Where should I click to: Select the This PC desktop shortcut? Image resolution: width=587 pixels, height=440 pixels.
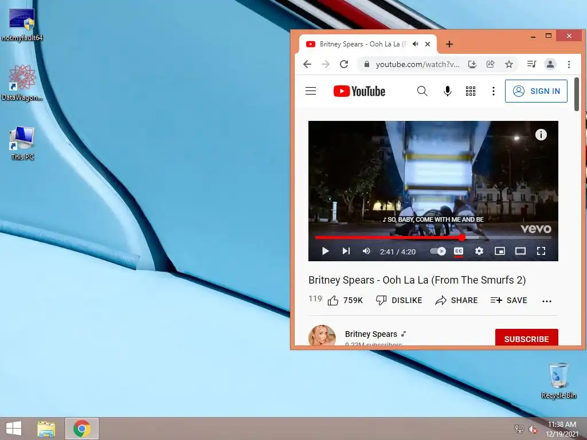tap(22, 144)
